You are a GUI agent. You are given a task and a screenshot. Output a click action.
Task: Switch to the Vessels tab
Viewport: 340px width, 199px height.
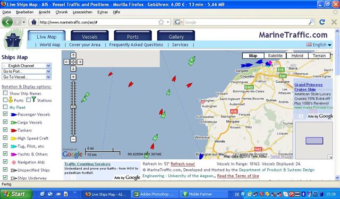(x=90, y=36)
